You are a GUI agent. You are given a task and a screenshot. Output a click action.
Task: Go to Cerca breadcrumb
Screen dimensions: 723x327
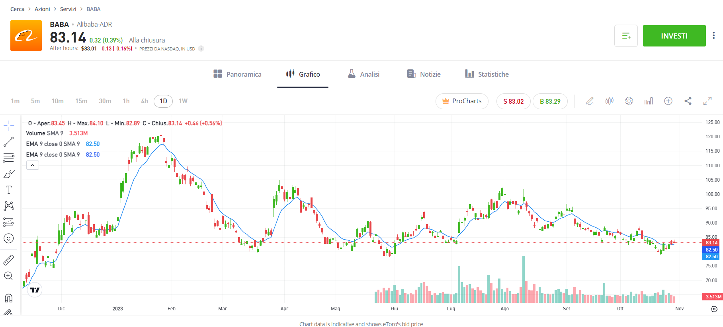click(18, 9)
